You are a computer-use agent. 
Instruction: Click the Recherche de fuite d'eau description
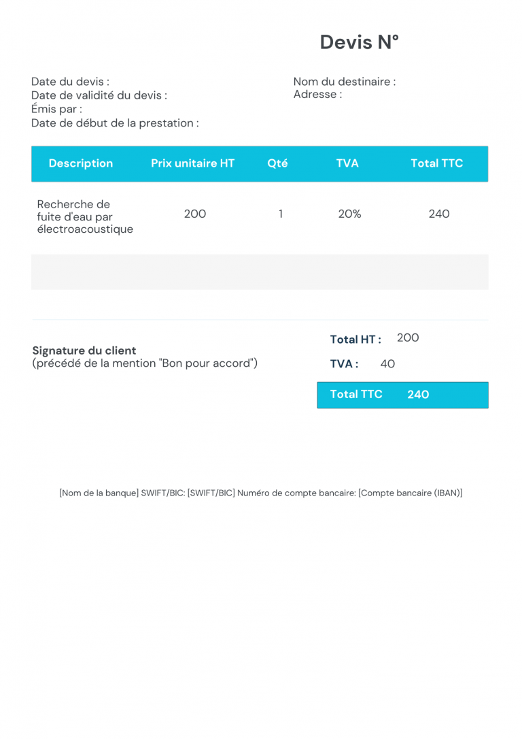point(85,216)
